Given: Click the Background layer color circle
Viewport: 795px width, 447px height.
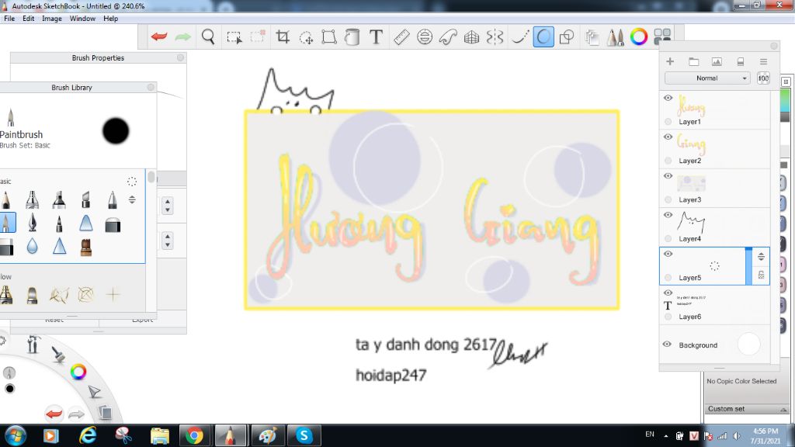Looking at the screenshot, I should pos(749,344).
